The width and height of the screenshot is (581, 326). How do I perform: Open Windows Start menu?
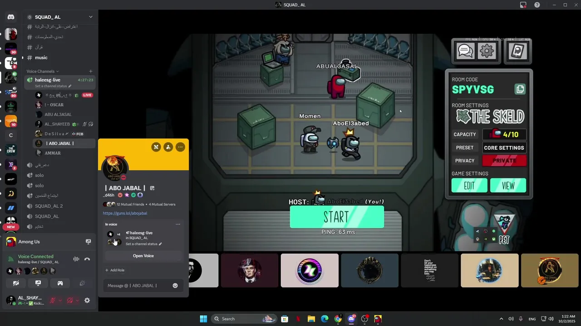[203, 319]
